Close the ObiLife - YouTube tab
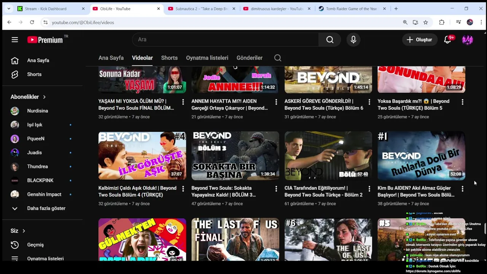The image size is (487, 274). click(159, 9)
